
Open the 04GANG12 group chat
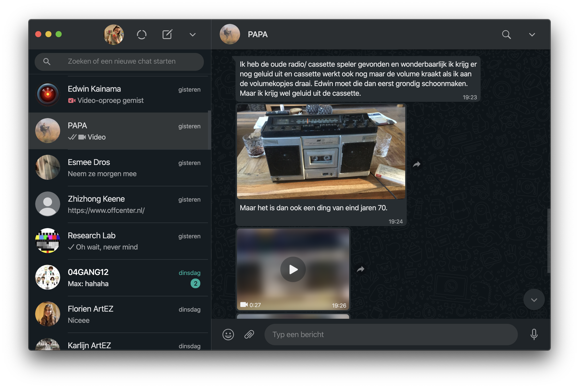point(119,278)
